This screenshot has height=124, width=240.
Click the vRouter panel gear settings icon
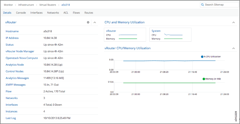(x=88, y=22)
